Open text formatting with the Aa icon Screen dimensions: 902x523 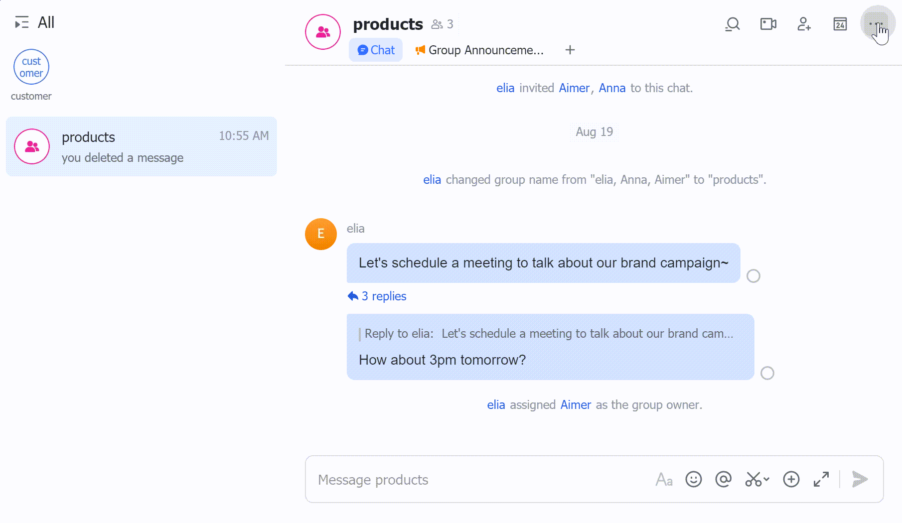(663, 479)
